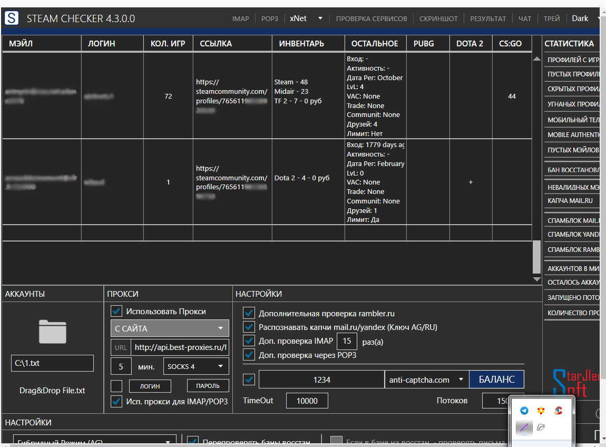This screenshot has width=606, height=447.
Task: Click the results table vertical scrollbar thumb
Action: (536, 257)
